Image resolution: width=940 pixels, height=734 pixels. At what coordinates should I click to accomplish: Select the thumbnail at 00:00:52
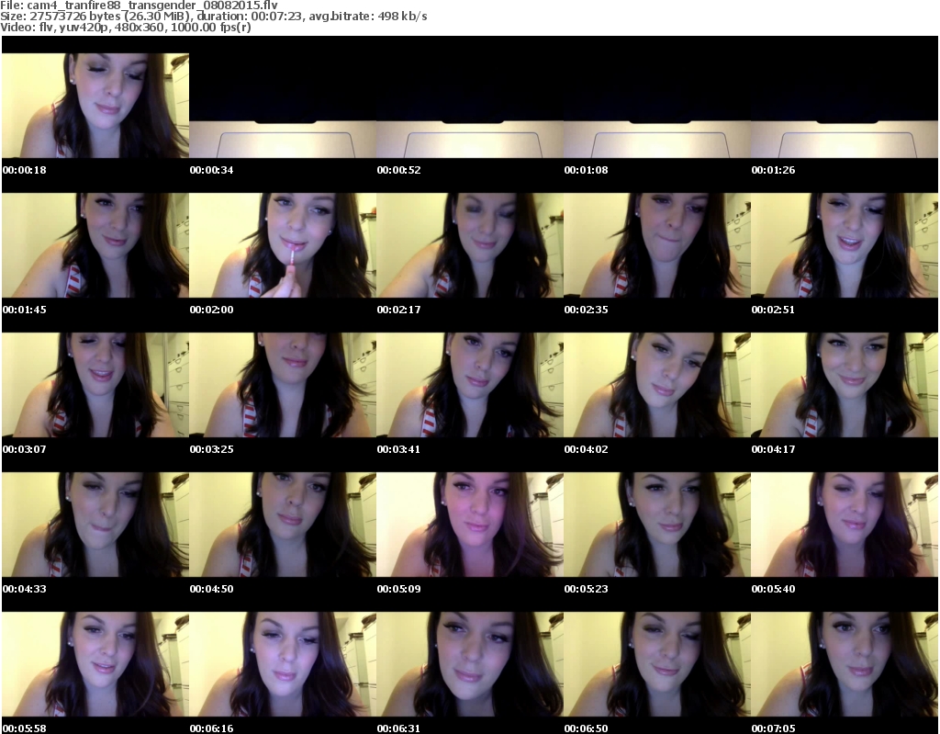469,106
